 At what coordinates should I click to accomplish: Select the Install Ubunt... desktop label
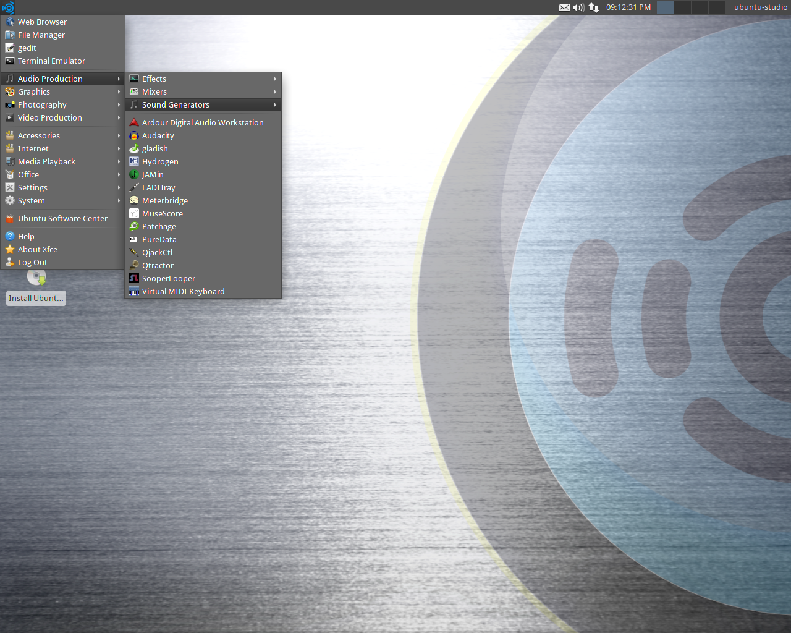click(x=36, y=298)
